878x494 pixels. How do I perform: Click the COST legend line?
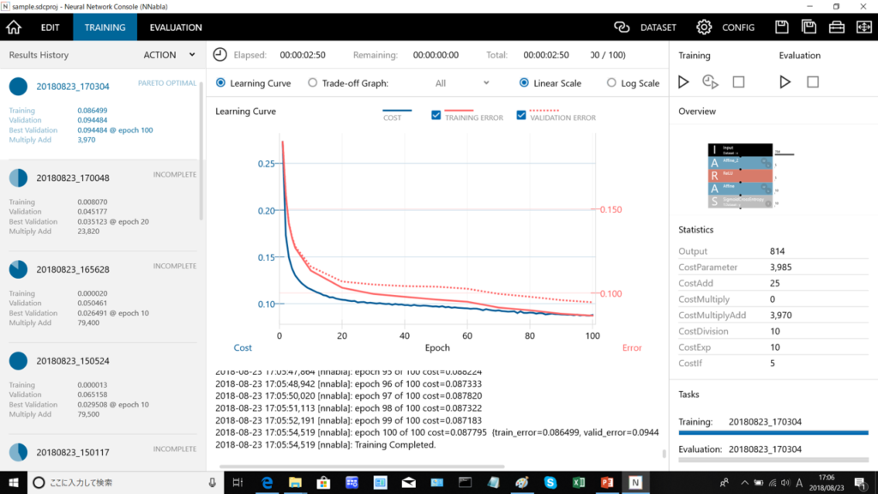point(396,111)
